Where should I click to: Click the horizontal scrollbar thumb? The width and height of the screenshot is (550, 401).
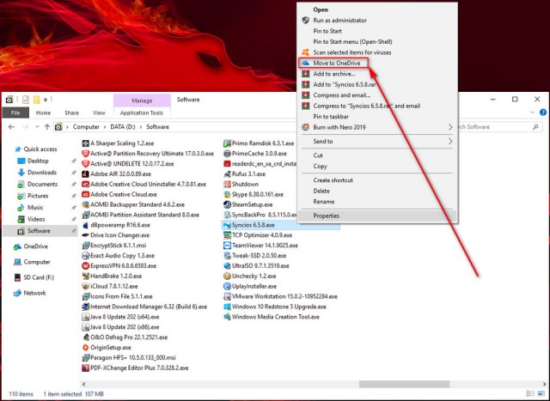click(404, 384)
